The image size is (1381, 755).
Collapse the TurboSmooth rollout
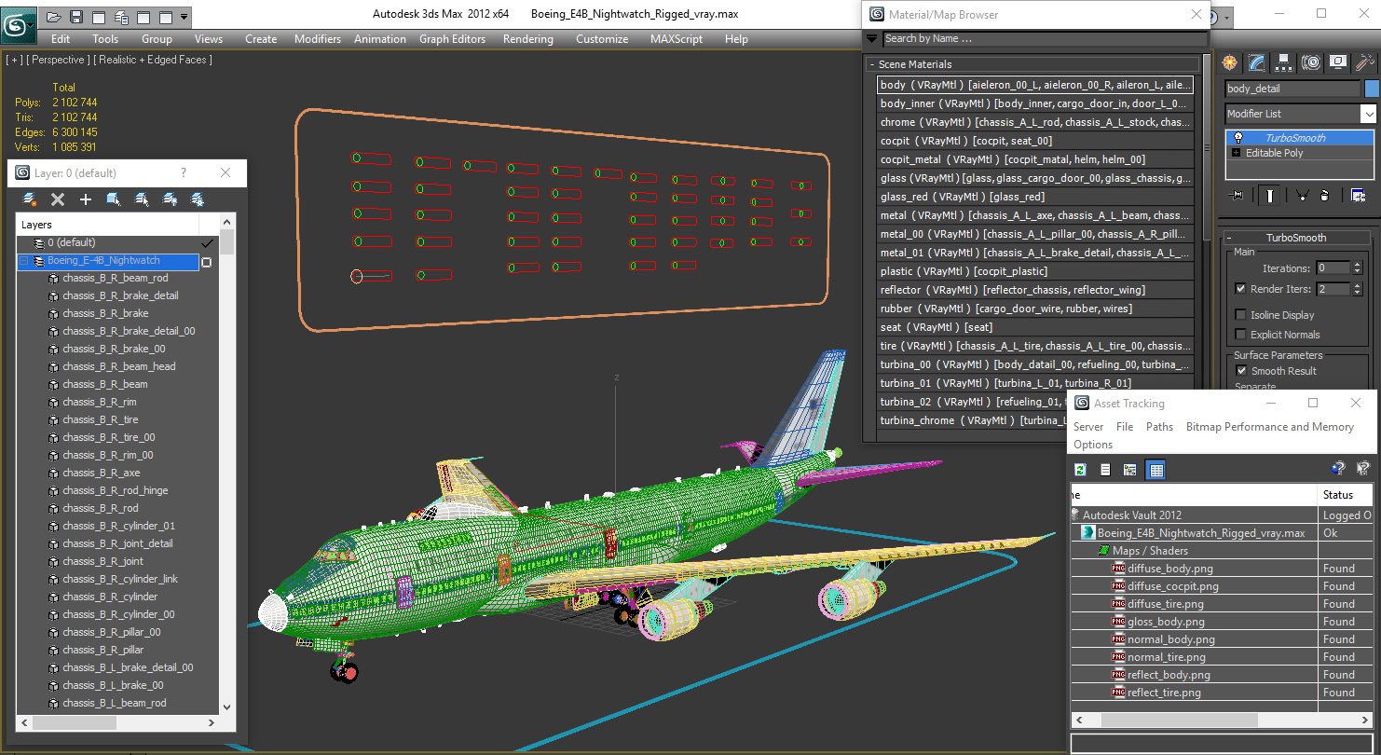click(1230, 238)
